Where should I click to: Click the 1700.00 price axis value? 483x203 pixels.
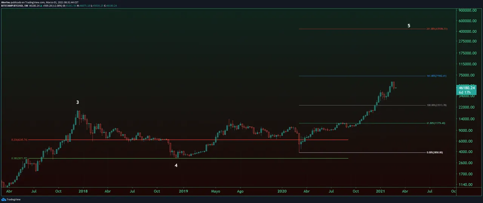[465, 174]
